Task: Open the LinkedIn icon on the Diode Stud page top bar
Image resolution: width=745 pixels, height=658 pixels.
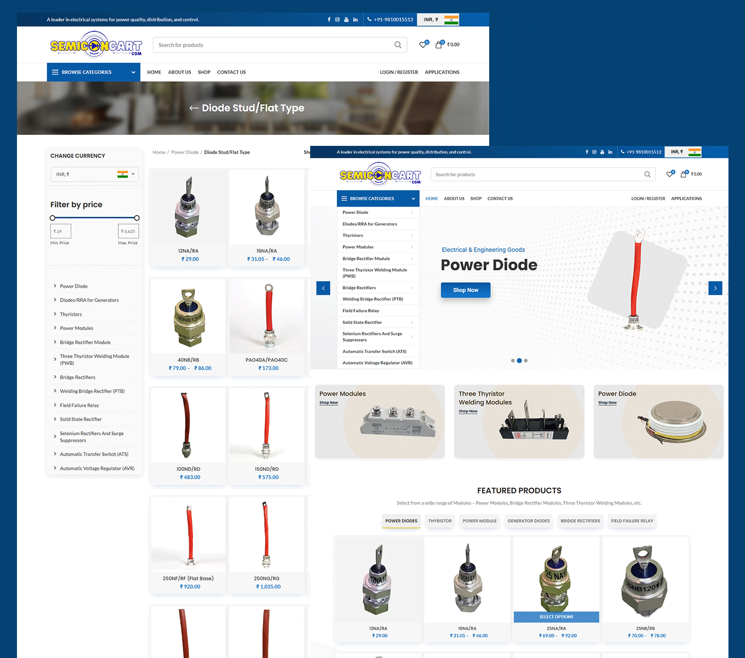Action: click(356, 19)
